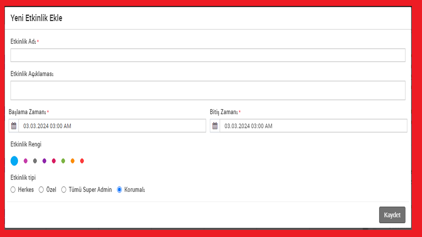Image resolution: width=422 pixels, height=237 pixels.
Task: Open the Bitiş Zamanı calendar icon
Action: tap(215, 126)
